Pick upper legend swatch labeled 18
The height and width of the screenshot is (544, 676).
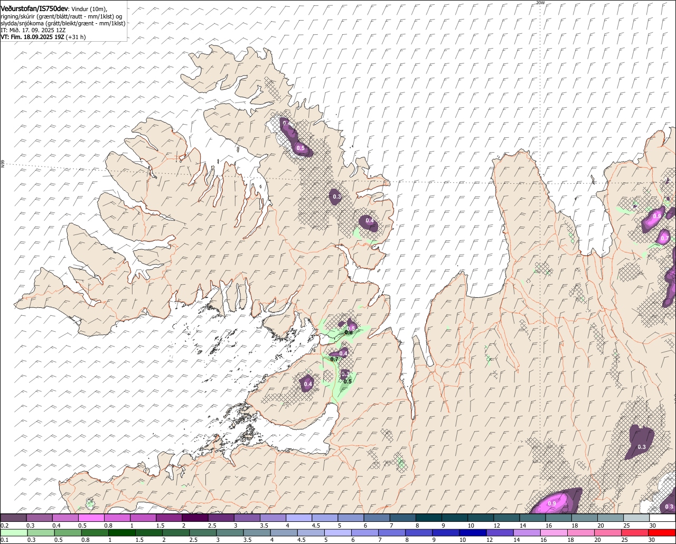[584, 518]
